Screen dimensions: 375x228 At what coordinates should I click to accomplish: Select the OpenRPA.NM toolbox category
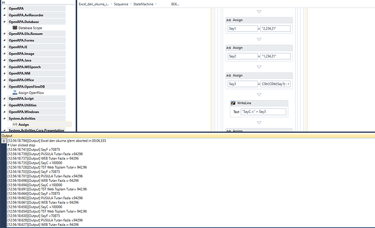click(x=36, y=73)
